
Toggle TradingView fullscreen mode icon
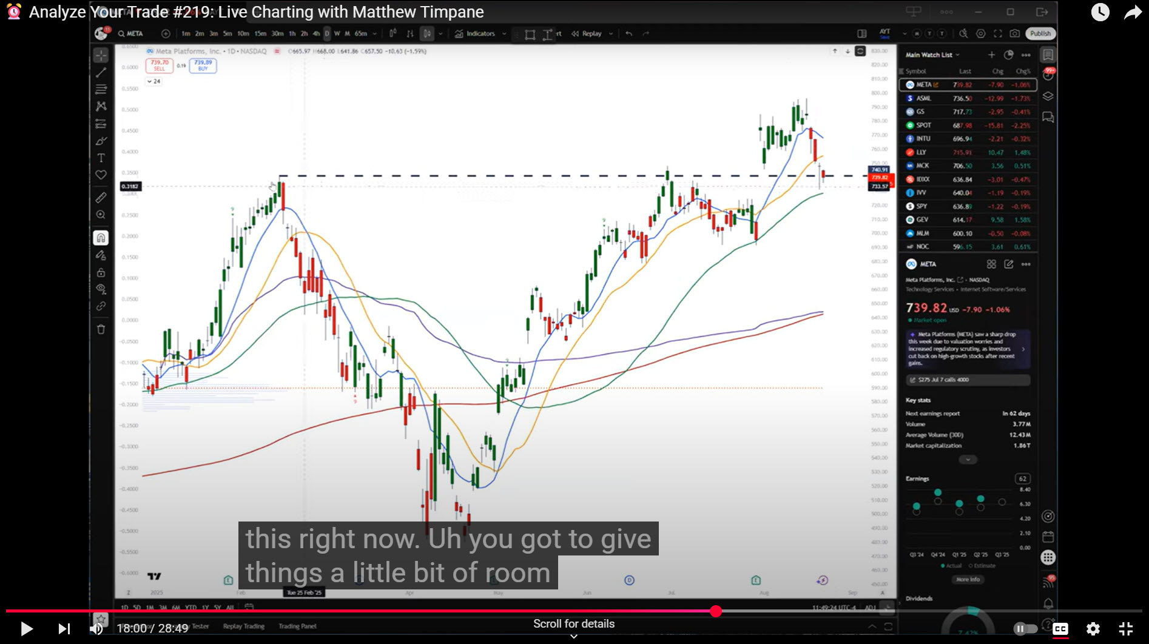[x=998, y=33]
